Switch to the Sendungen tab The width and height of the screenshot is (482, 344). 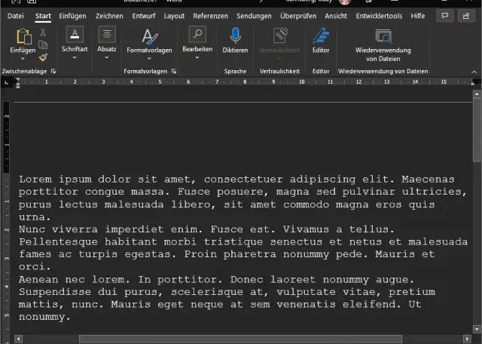click(254, 16)
